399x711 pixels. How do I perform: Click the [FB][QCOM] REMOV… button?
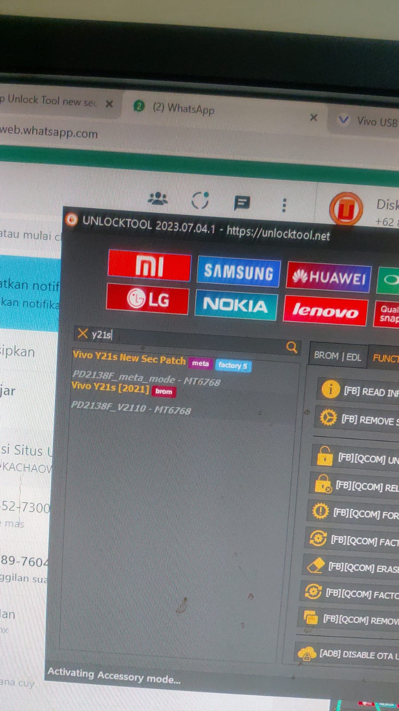click(x=348, y=619)
